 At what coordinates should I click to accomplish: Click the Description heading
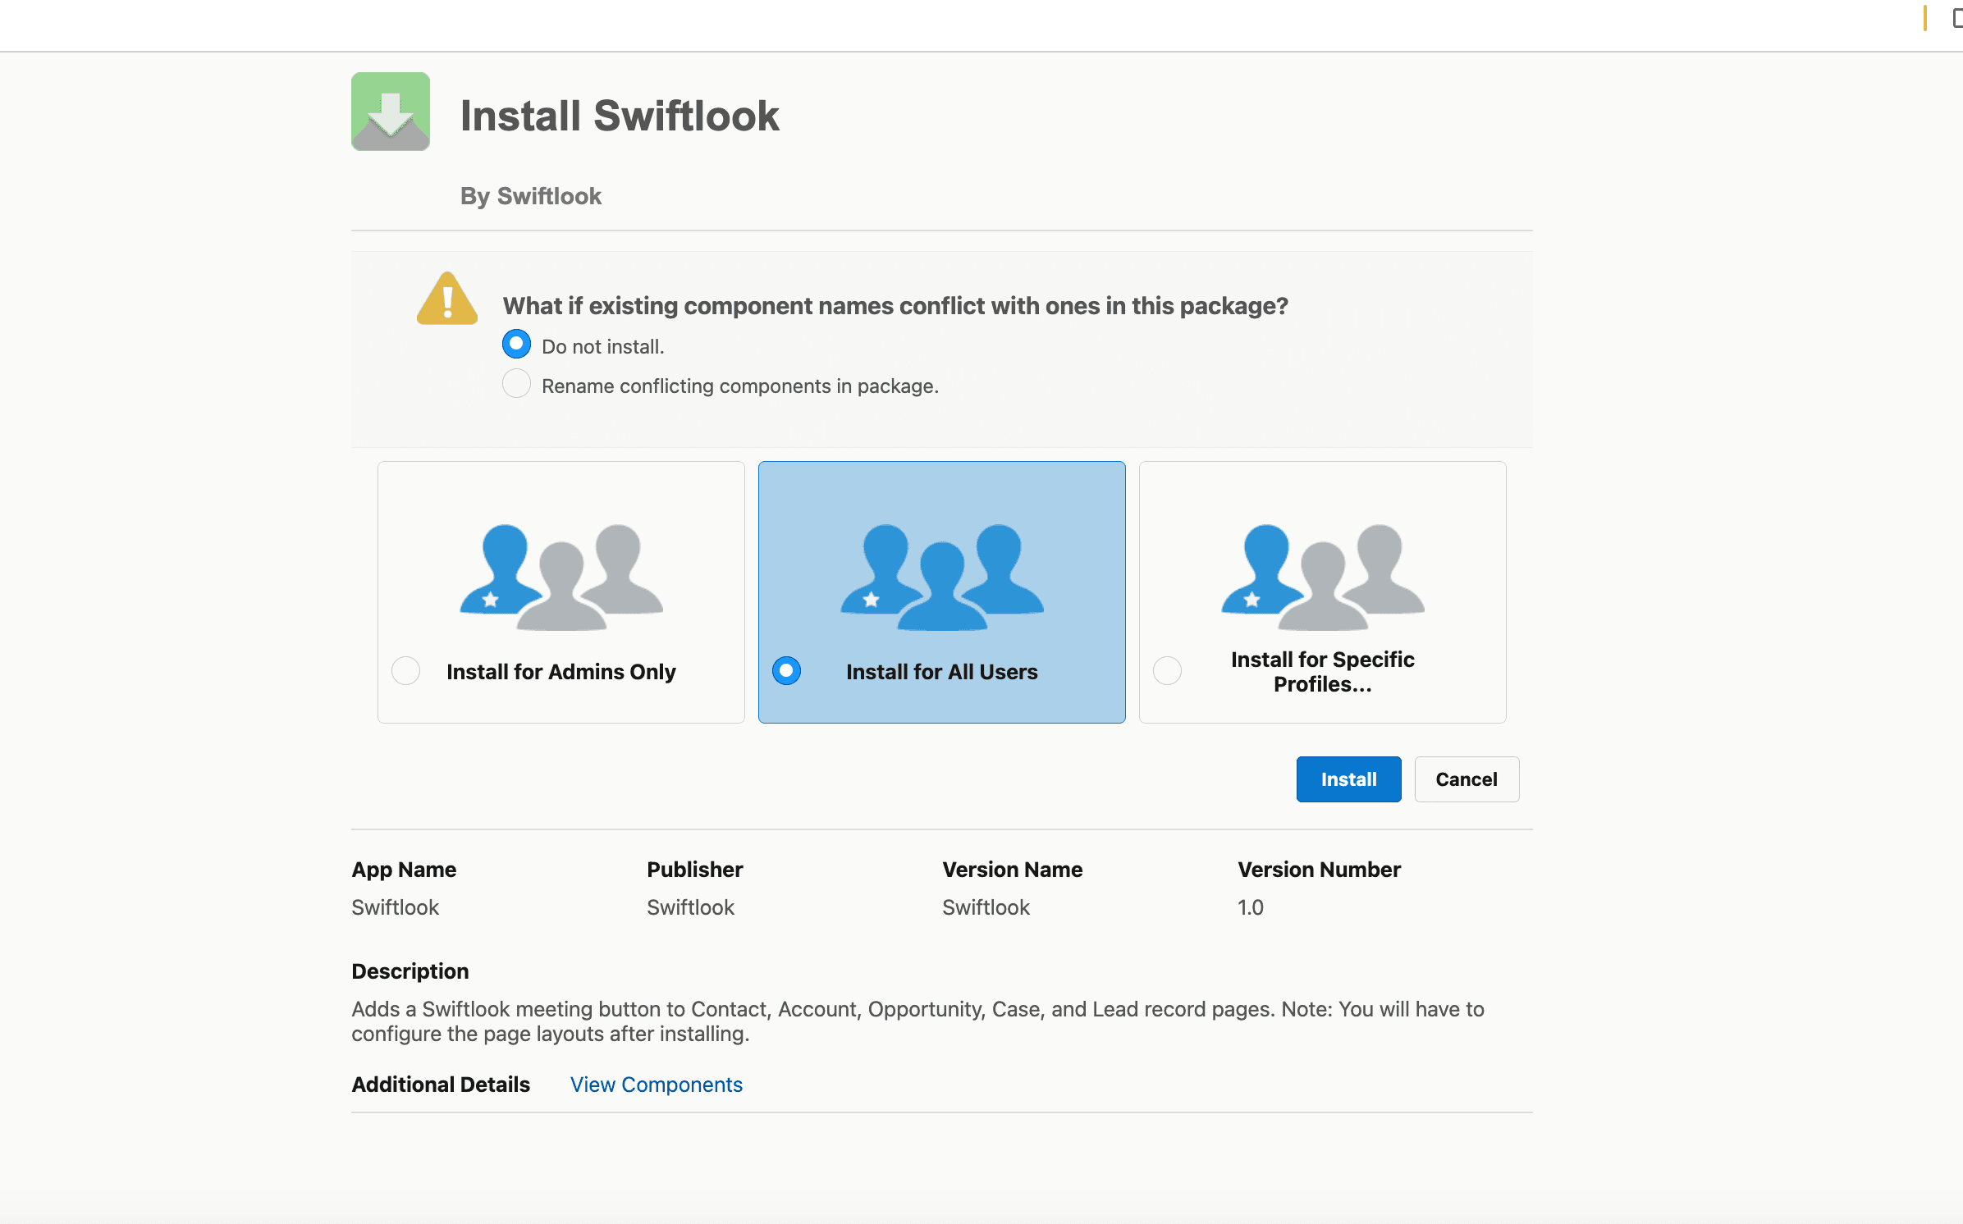[410, 971]
